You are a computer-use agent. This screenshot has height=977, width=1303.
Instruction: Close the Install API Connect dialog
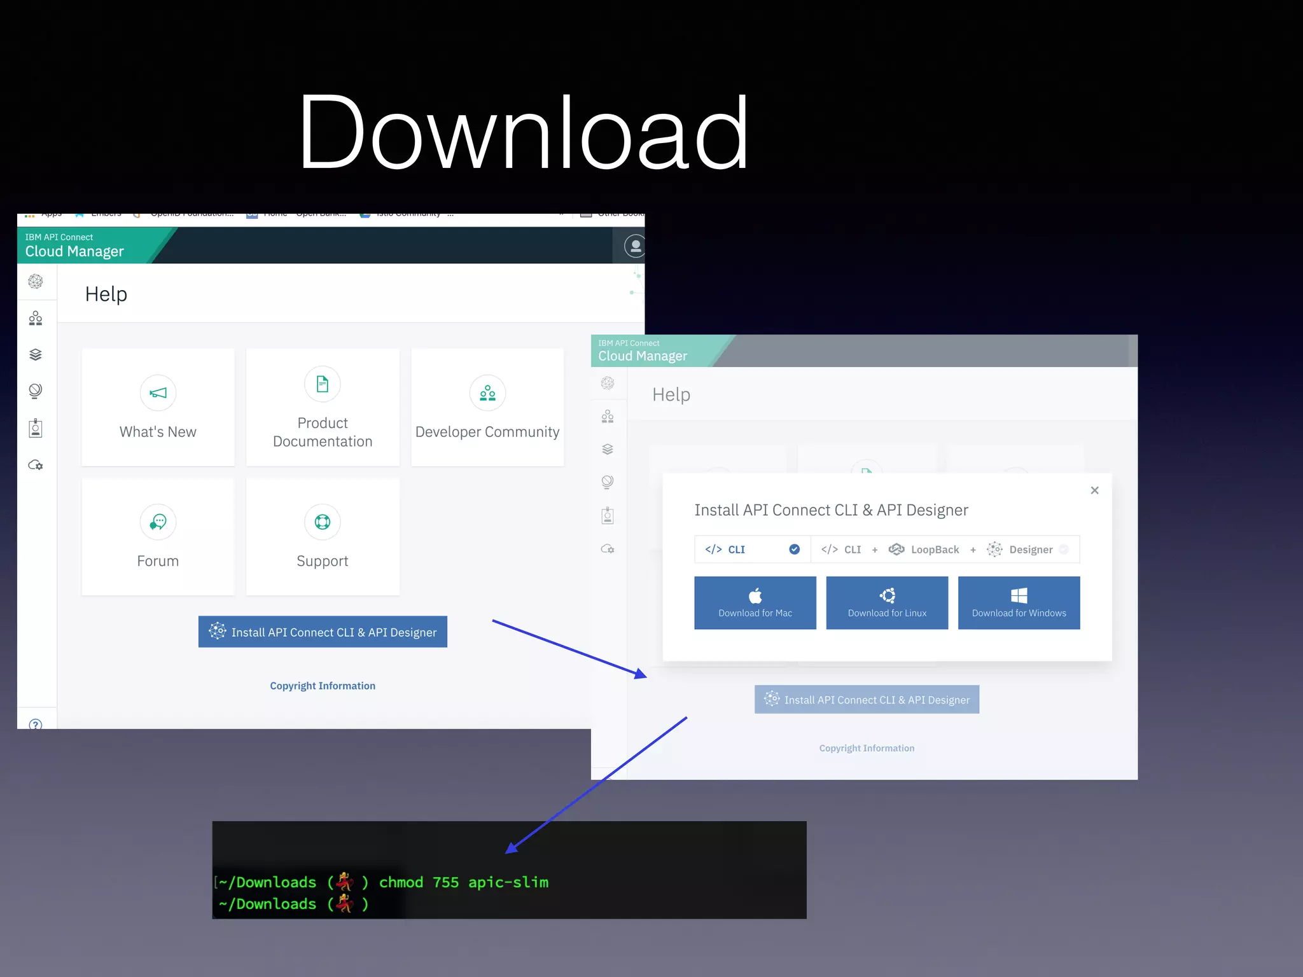[x=1094, y=490]
